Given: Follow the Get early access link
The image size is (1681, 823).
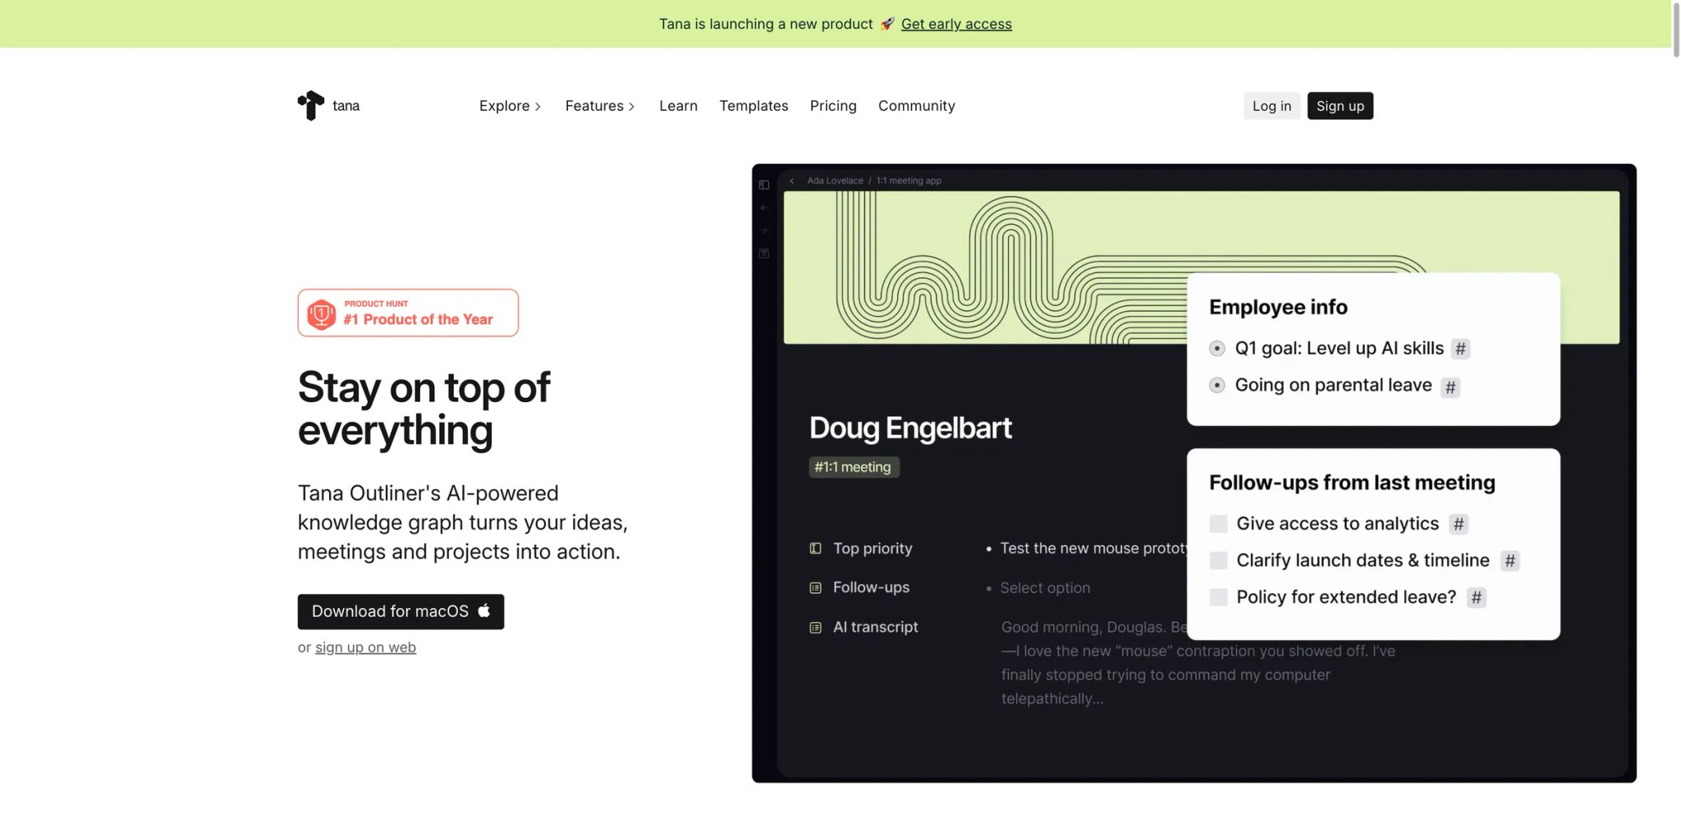Looking at the screenshot, I should (956, 24).
